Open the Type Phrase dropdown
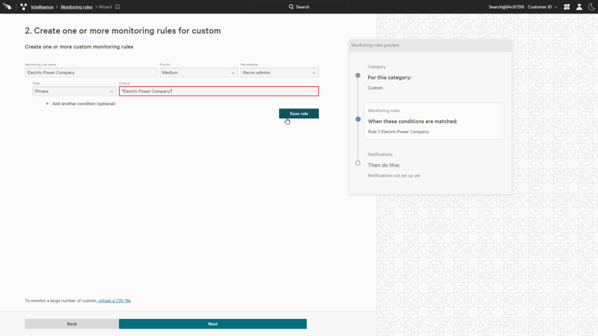The height and width of the screenshot is (336, 598). 74,92
